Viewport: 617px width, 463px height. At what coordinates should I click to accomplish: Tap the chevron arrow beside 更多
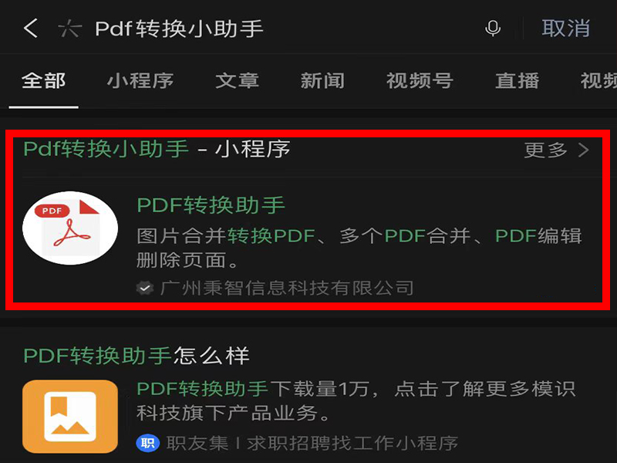pos(584,150)
